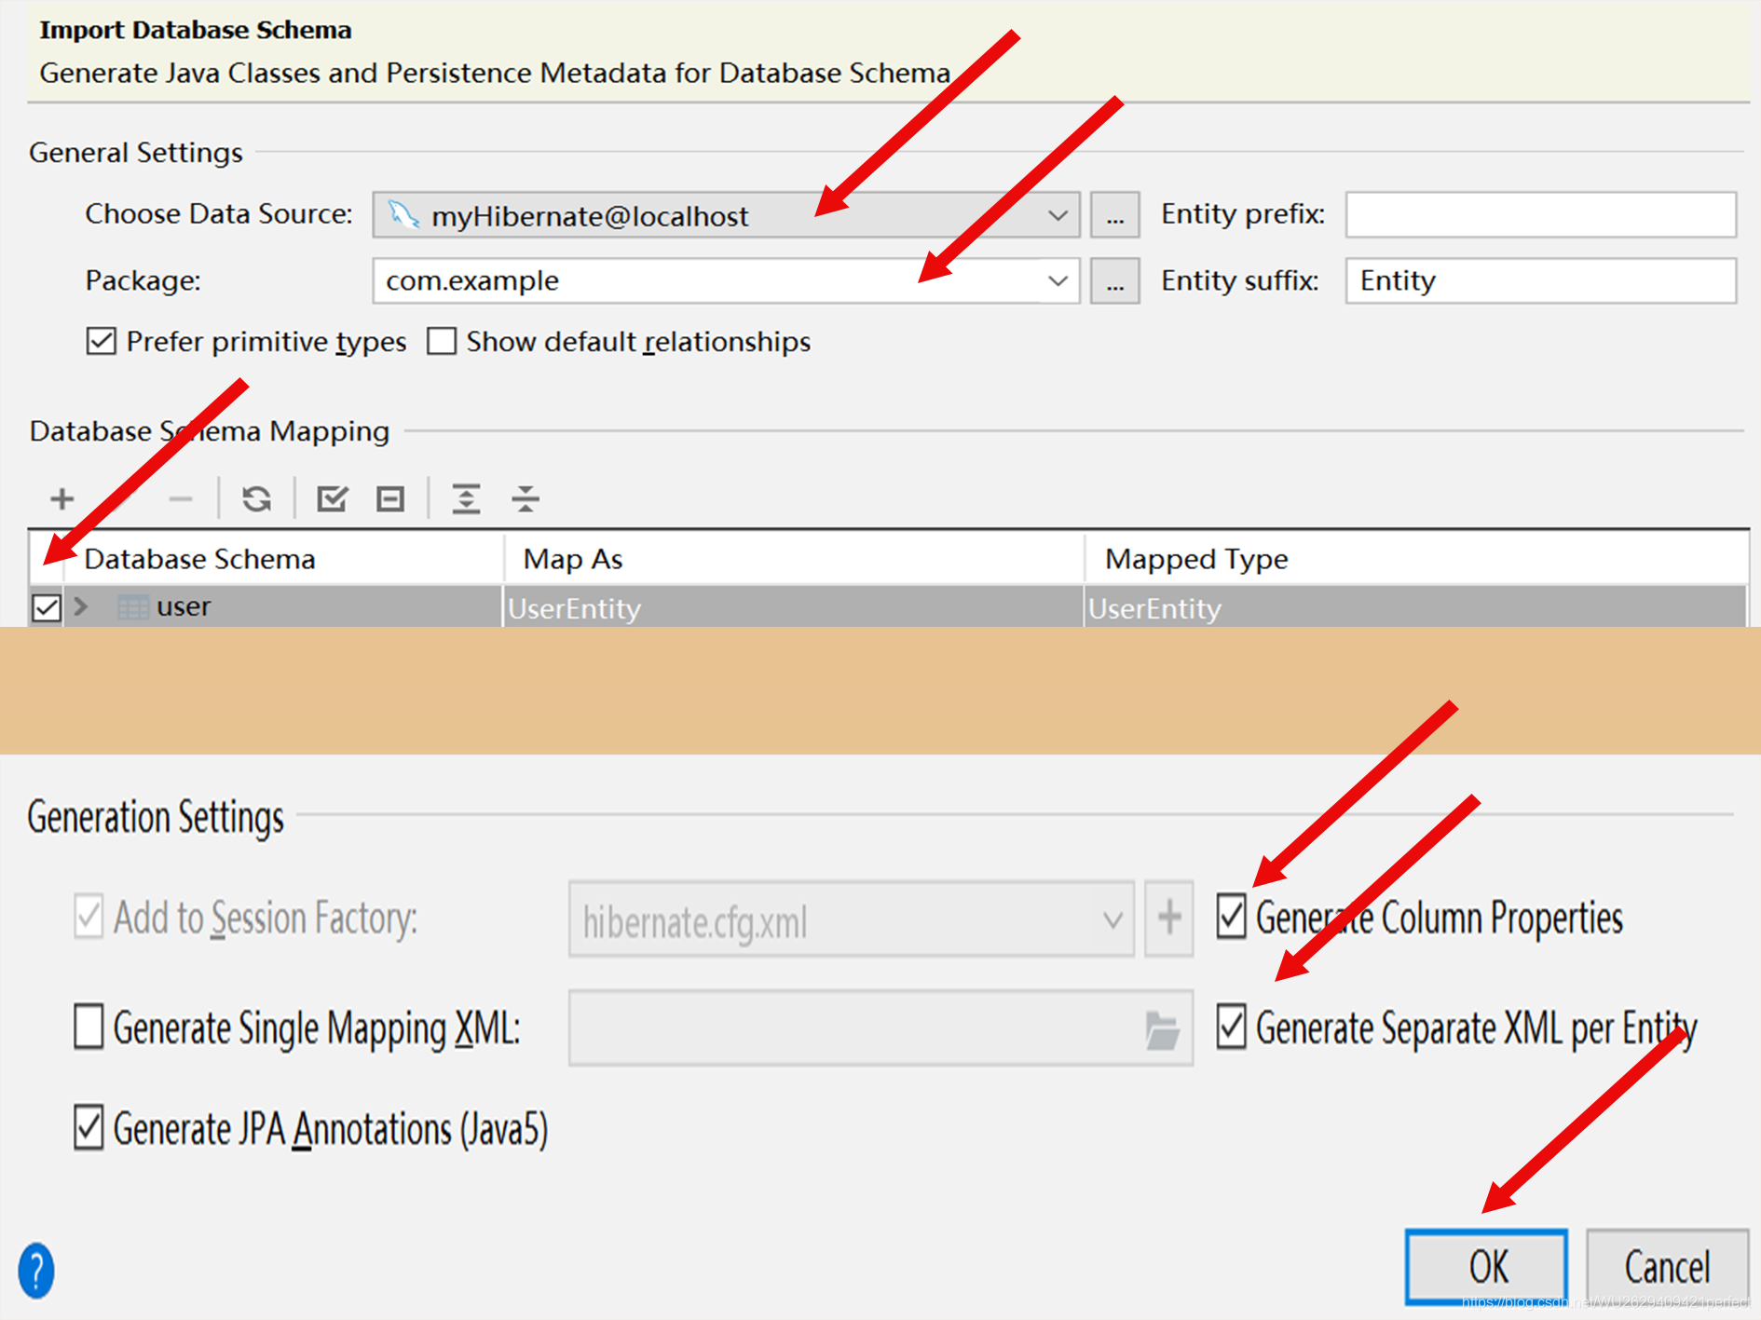This screenshot has height=1320, width=1761.
Task: Select the user row name
Action: 184,606
